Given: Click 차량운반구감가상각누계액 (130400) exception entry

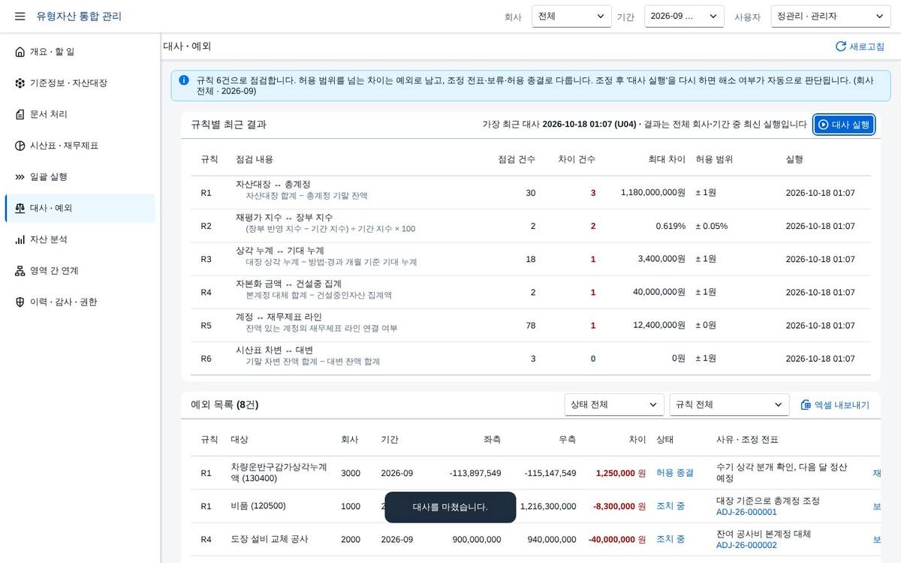Looking at the screenshot, I should (x=279, y=472).
